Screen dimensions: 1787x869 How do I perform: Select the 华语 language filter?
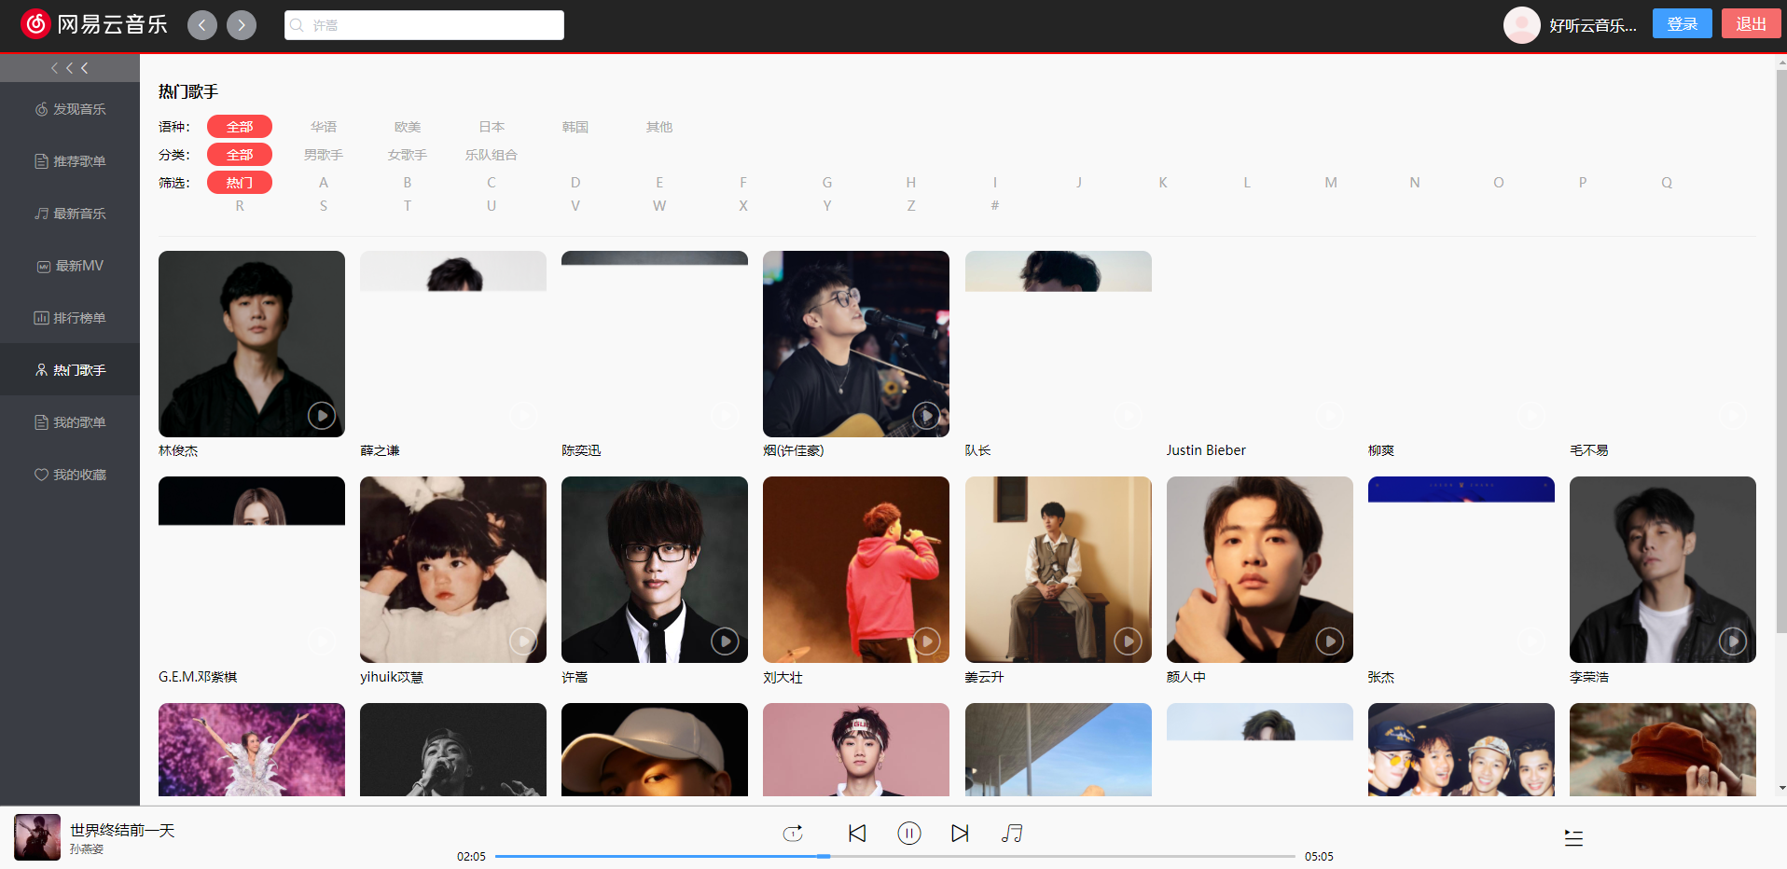[324, 127]
